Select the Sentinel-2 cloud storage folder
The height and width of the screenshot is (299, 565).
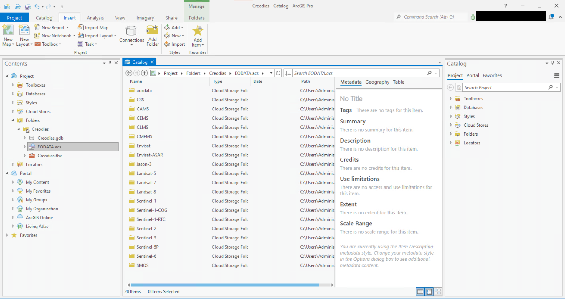coord(146,228)
